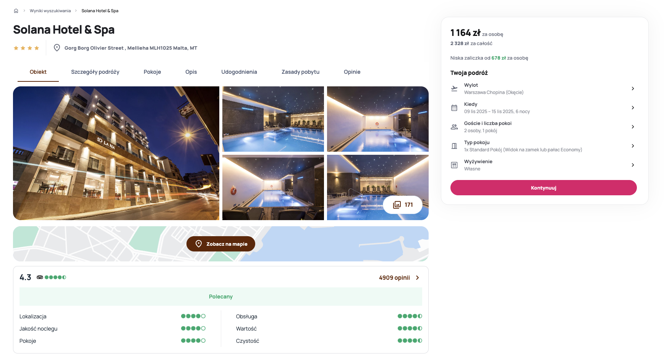Click the Polecany banner
664x360 pixels.
[x=221, y=297]
